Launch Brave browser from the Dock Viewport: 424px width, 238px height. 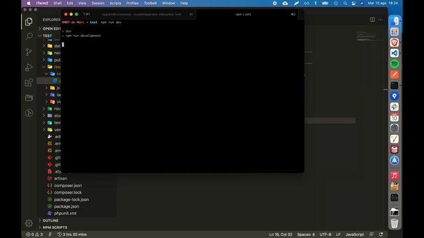(x=394, y=42)
